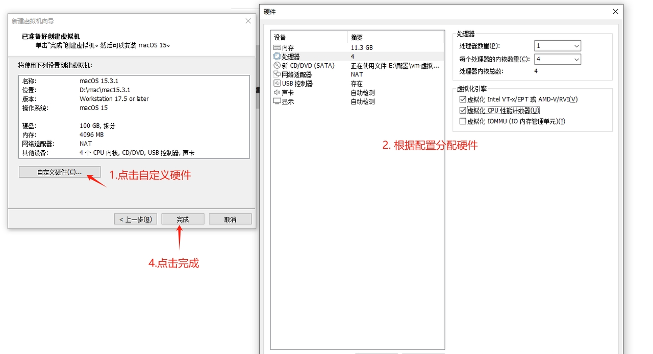Select the USB 控制器 row
This screenshot has width=653, height=354.
[x=358, y=83]
